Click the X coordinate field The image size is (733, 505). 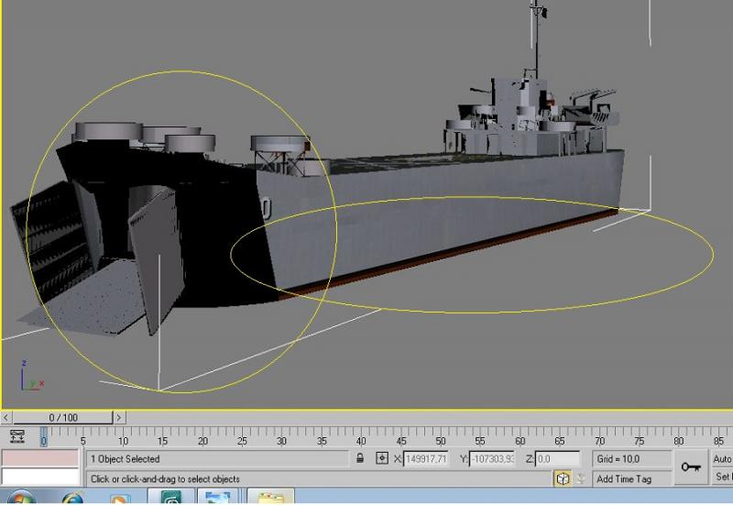(425, 458)
